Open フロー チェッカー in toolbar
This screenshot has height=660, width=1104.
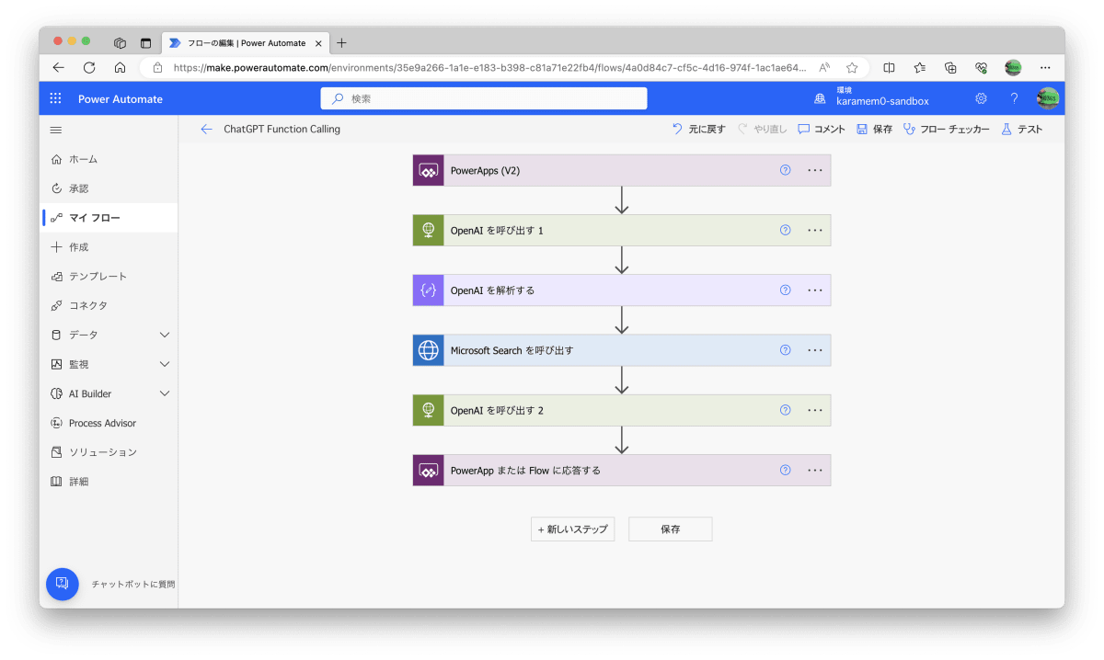[x=947, y=130]
